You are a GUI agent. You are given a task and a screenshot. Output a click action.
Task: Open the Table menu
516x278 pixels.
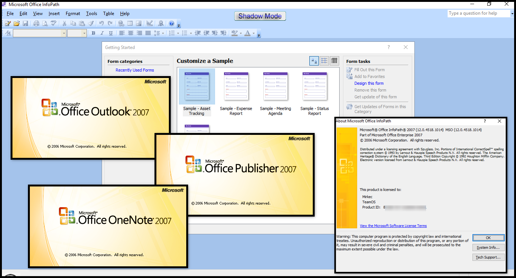pyautogui.click(x=109, y=14)
